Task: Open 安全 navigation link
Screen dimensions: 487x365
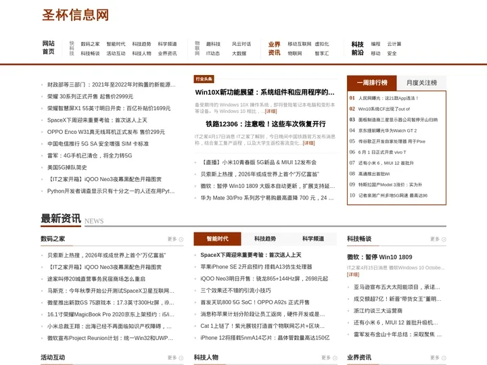Action: (392, 53)
